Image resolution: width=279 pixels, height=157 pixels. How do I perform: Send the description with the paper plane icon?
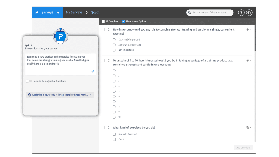coord(93,71)
